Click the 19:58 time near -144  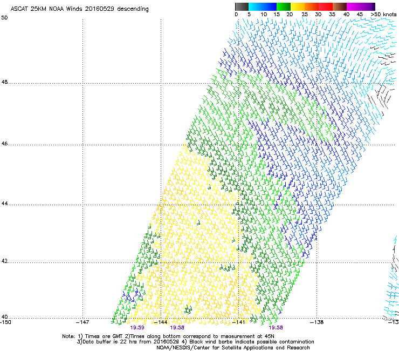[177, 328]
